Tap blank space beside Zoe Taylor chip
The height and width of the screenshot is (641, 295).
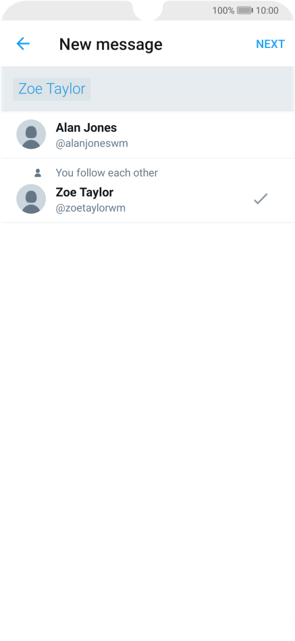[192, 89]
